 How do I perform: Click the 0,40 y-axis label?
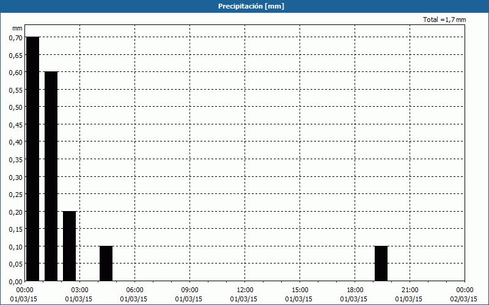click(16, 143)
